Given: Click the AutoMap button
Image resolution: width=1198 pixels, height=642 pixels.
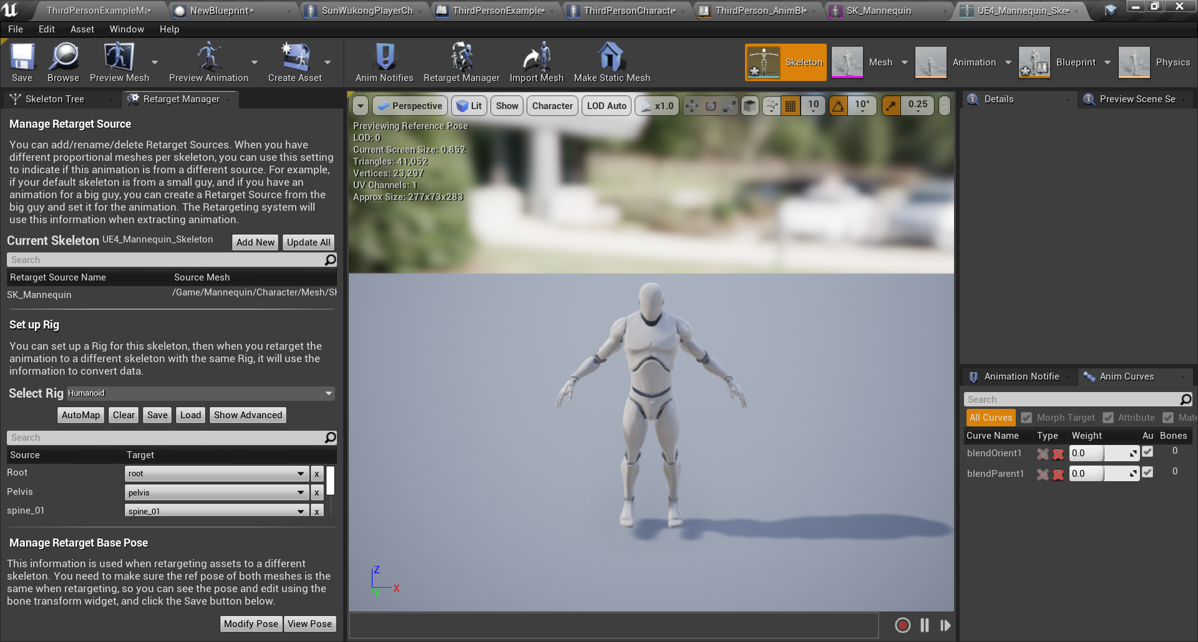Looking at the screenshot, I should coord(80,415).
